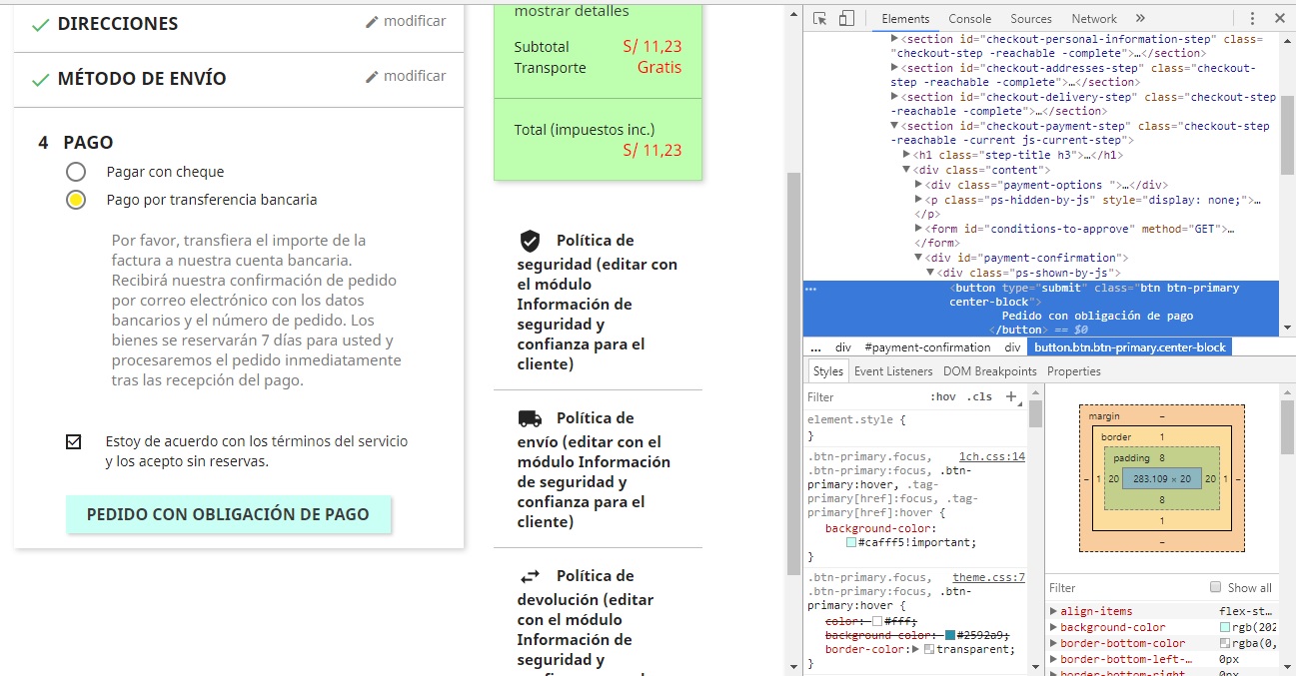
Task: Show more DevTools tabs with the chevron
Action: point(1140,18)
